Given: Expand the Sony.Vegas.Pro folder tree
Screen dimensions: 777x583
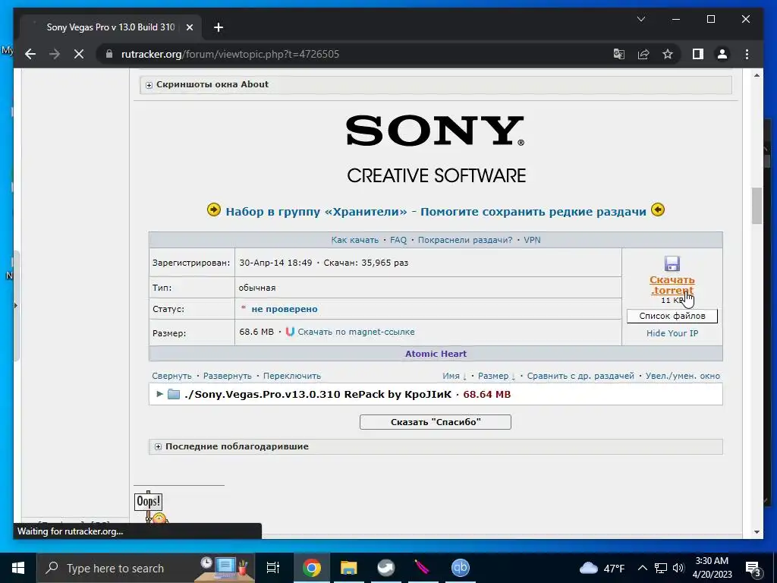Looking at the screenshot, I should 159,394.
